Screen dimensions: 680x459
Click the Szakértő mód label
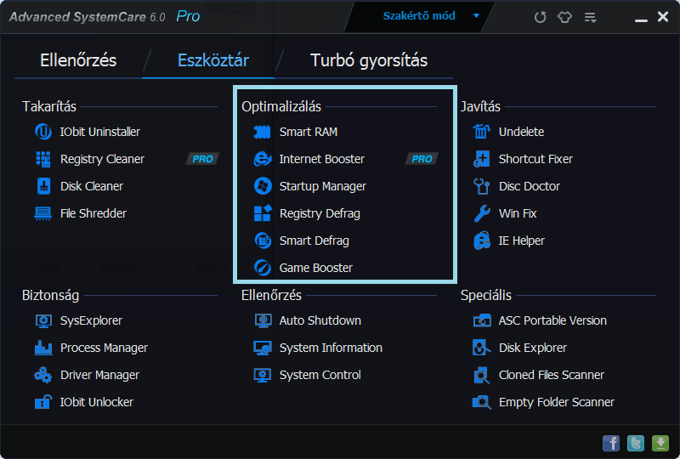pos(419,16)
